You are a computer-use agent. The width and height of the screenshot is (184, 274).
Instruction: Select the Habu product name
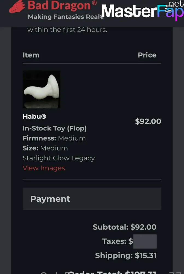34,116
